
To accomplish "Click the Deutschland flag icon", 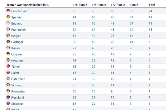I will pyautogui.click(x=8, y=11).
